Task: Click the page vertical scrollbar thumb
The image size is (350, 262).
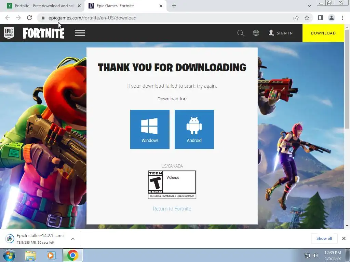Action: (347, 79)
